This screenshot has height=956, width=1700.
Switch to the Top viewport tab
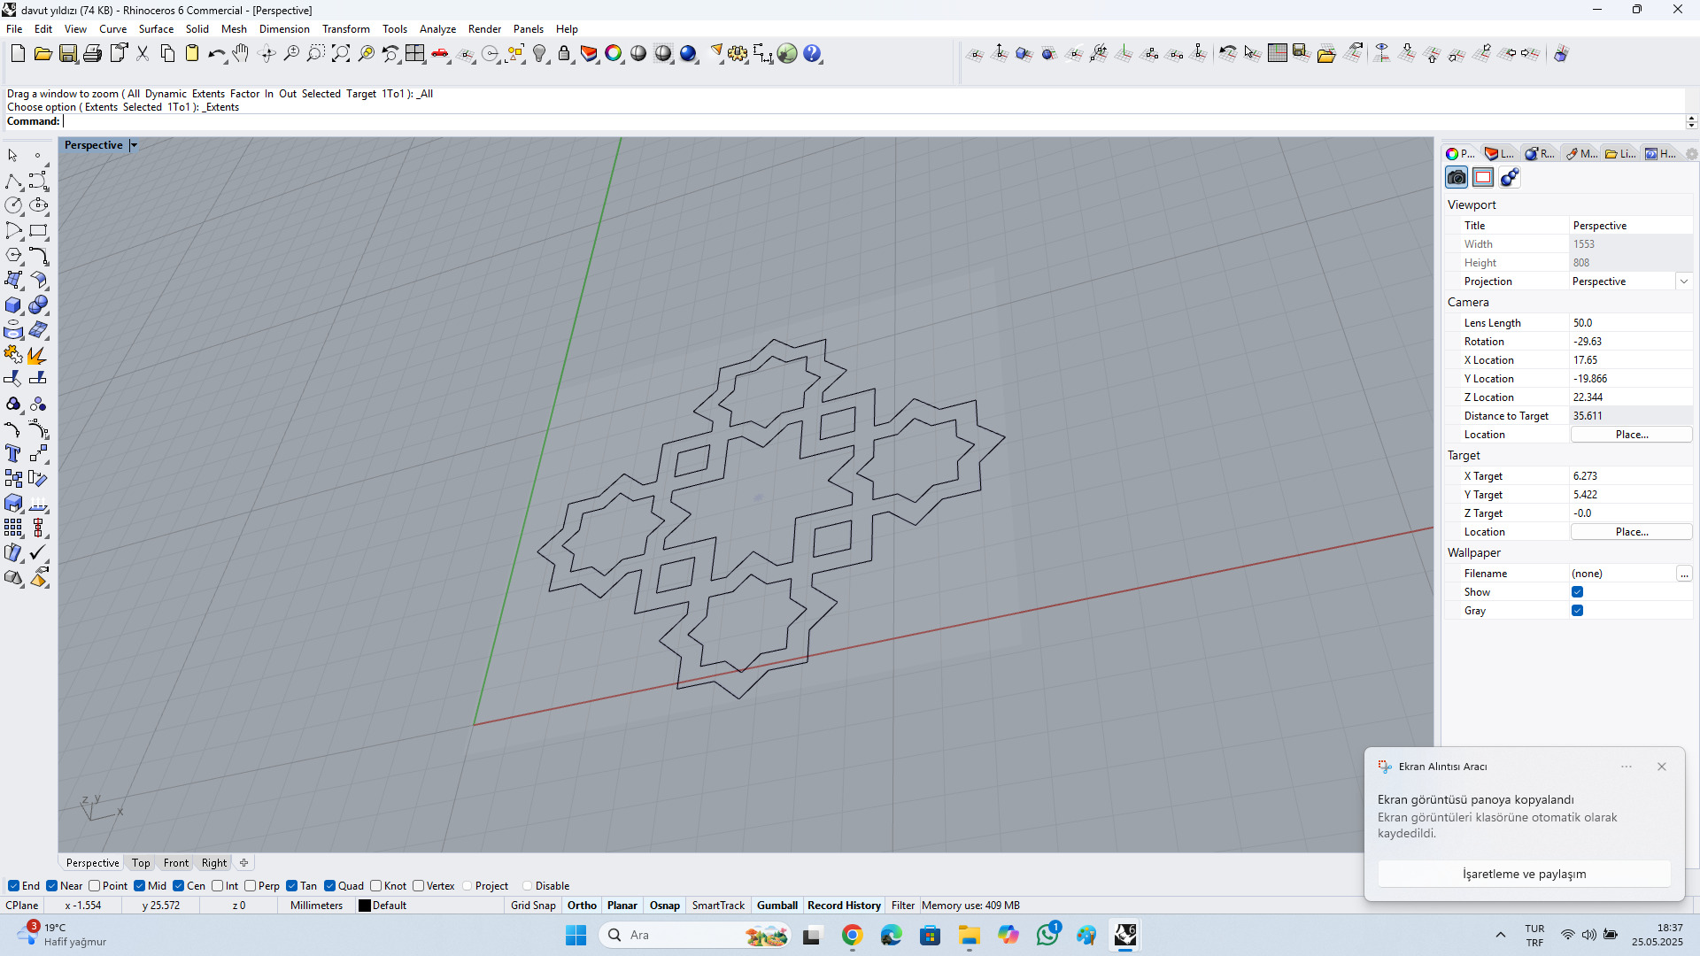[141, 863]
